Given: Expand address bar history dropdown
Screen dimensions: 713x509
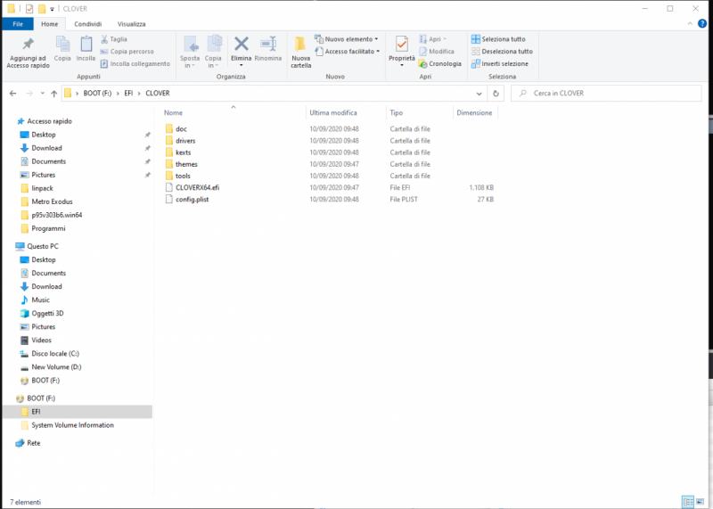Looking at the screenshot, I should pos(479,94).
